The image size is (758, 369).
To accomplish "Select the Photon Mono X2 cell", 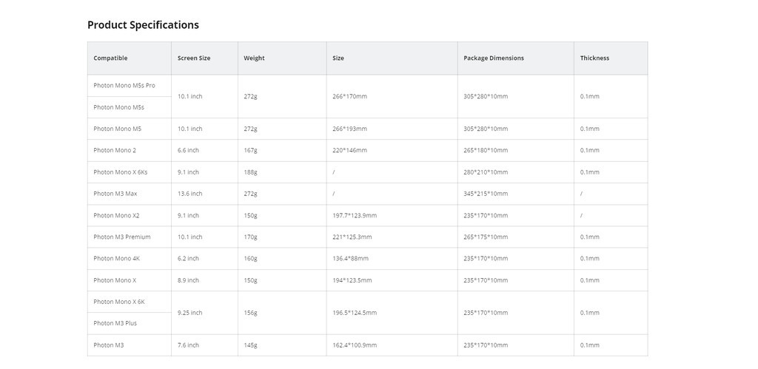I will (x=129, y=215).
